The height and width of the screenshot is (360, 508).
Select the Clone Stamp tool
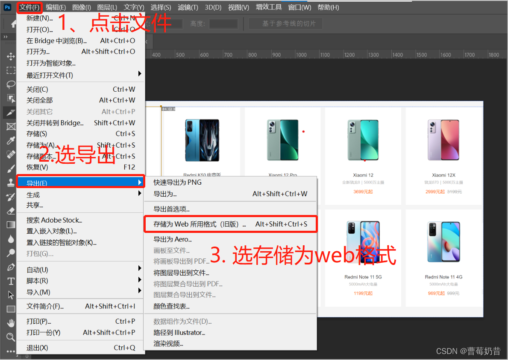coord(11,183)
